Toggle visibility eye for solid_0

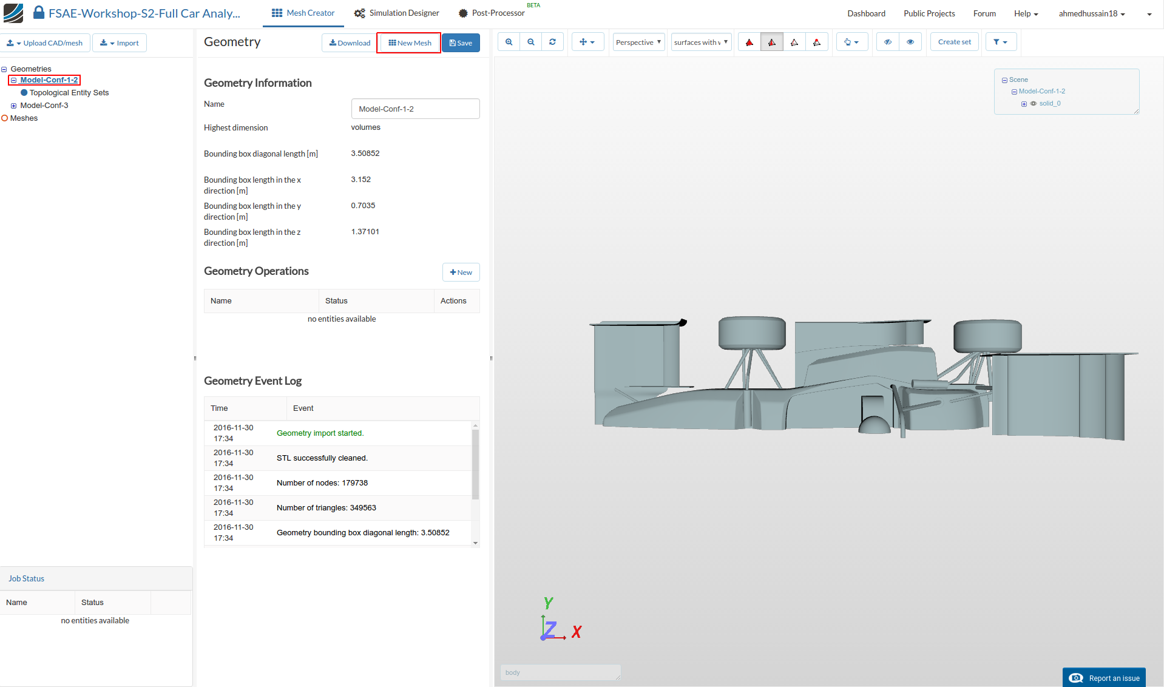click(x=1034, y=104)
